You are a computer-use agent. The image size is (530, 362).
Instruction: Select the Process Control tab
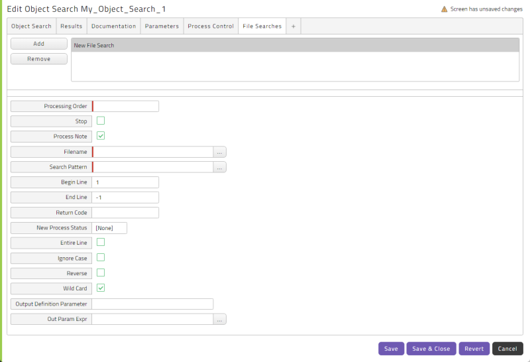(x=211, y=26)
